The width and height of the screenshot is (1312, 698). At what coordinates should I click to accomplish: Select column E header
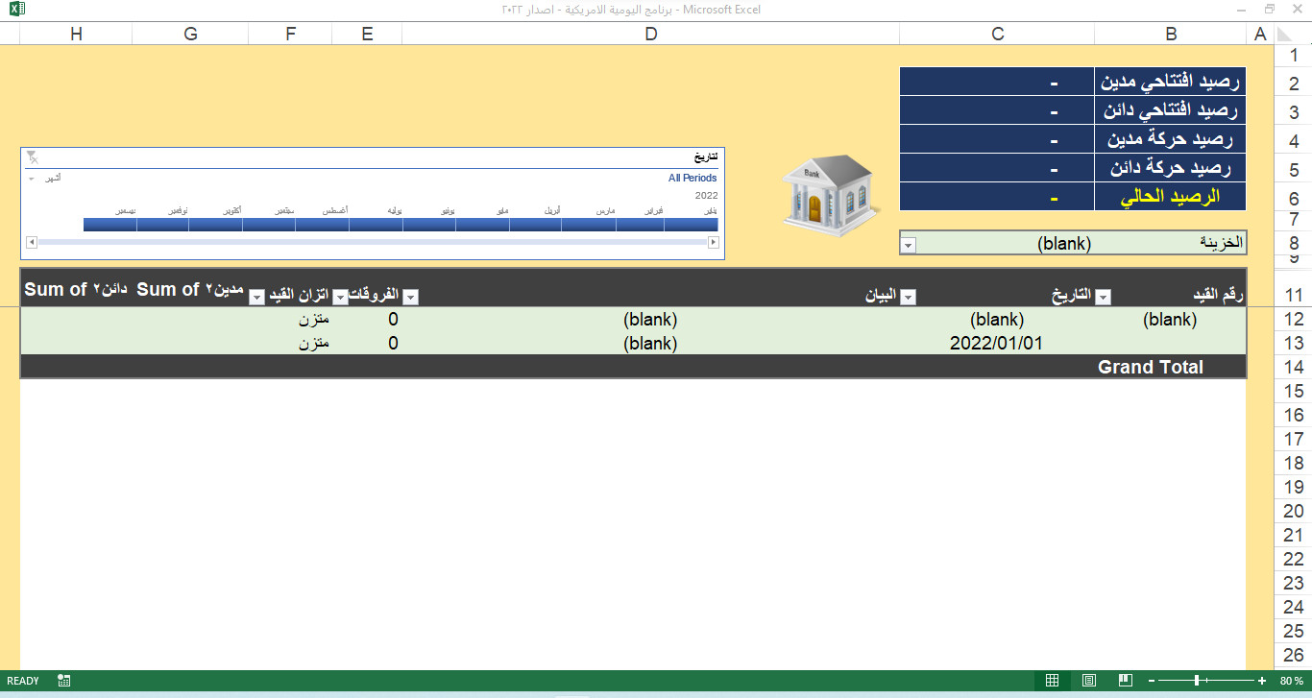point(367,35)
